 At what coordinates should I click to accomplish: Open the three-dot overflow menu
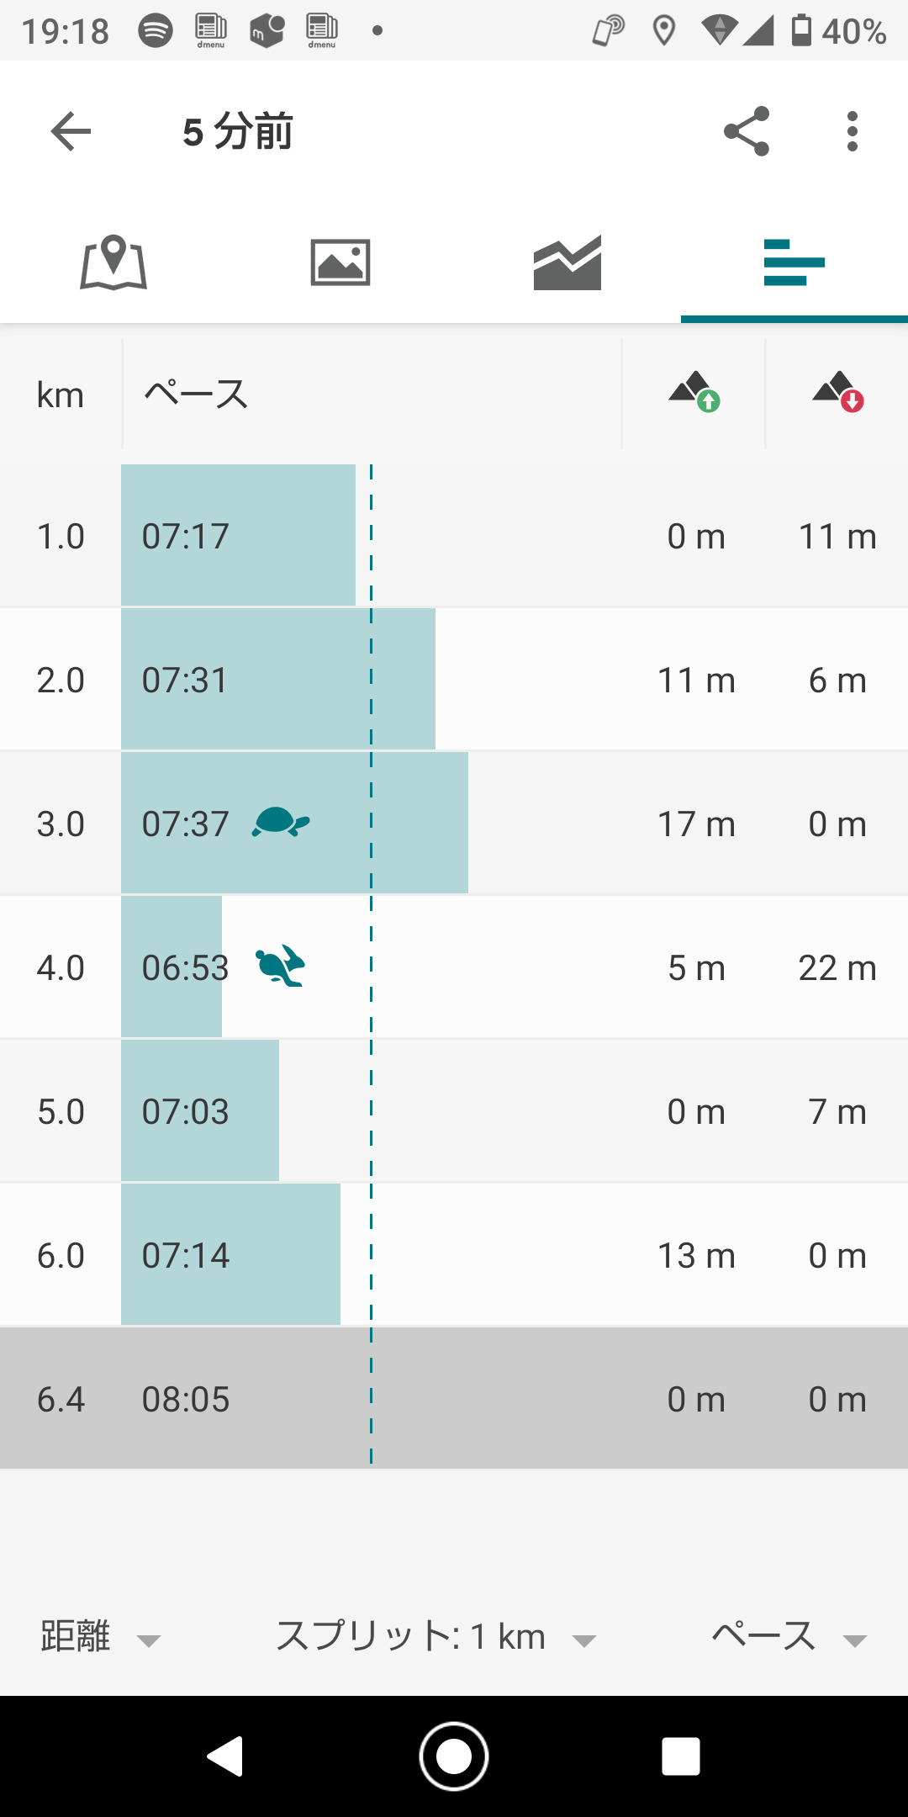click(x=853, y=131)
